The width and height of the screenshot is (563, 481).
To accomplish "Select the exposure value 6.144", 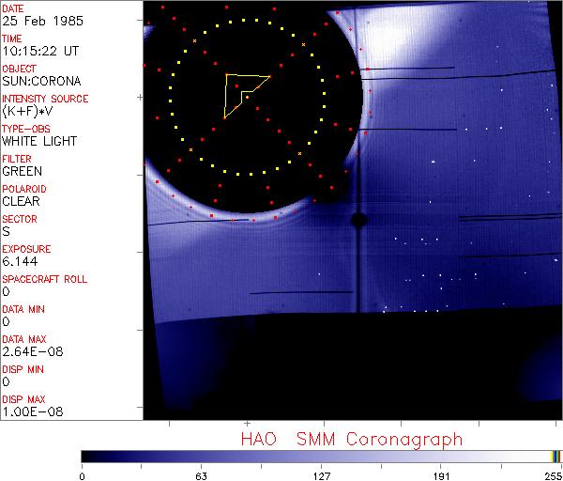I will click(x=20, y=261).
